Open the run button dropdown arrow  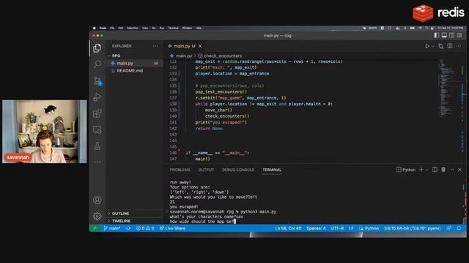(x=433, y=46)
